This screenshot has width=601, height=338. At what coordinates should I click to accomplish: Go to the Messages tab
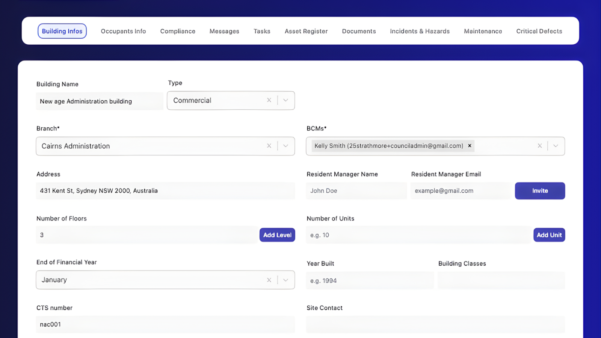coord(224,31)
